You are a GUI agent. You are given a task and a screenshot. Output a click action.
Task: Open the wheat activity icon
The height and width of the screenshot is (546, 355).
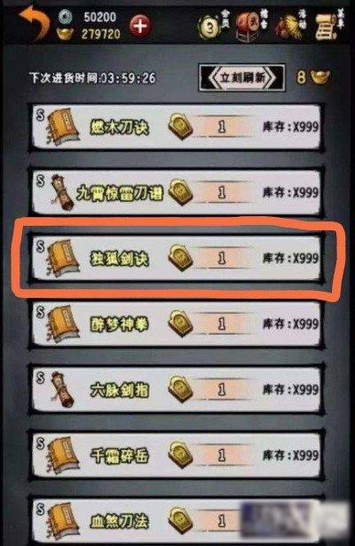click(x=288, y=27)
